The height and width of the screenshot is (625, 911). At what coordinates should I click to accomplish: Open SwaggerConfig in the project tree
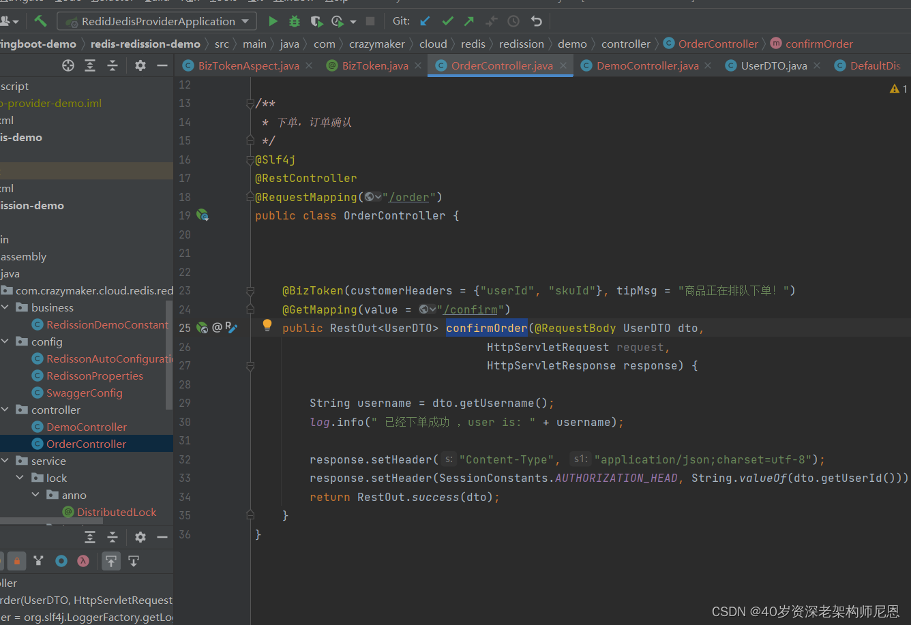[85, 393]
